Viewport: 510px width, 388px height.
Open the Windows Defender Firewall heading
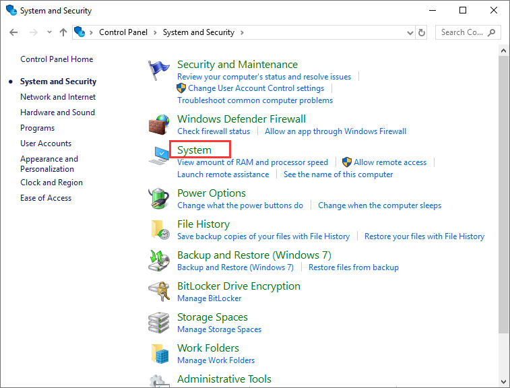pos(241,119)
